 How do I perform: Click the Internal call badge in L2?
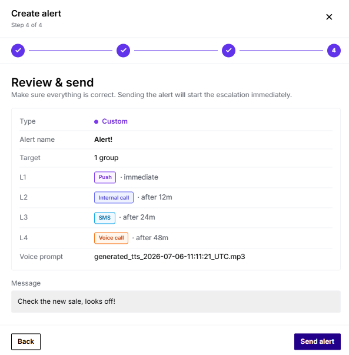pyautogui.click(x=114, y=198)
